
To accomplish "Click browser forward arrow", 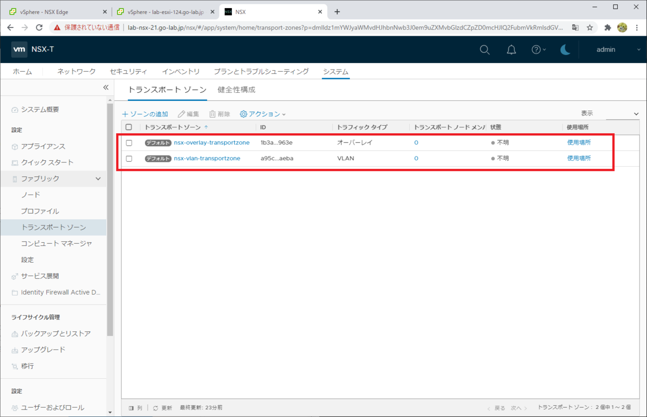I will pyautogui.click(x=25, y=27).
